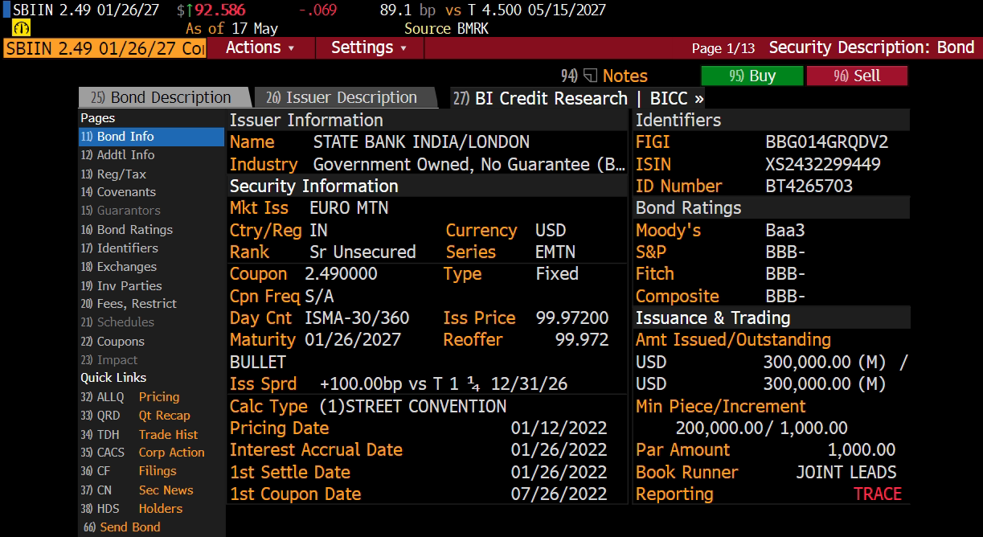
Task: Click the Pricing Date 01/12/2022
Action: (559, 428)
